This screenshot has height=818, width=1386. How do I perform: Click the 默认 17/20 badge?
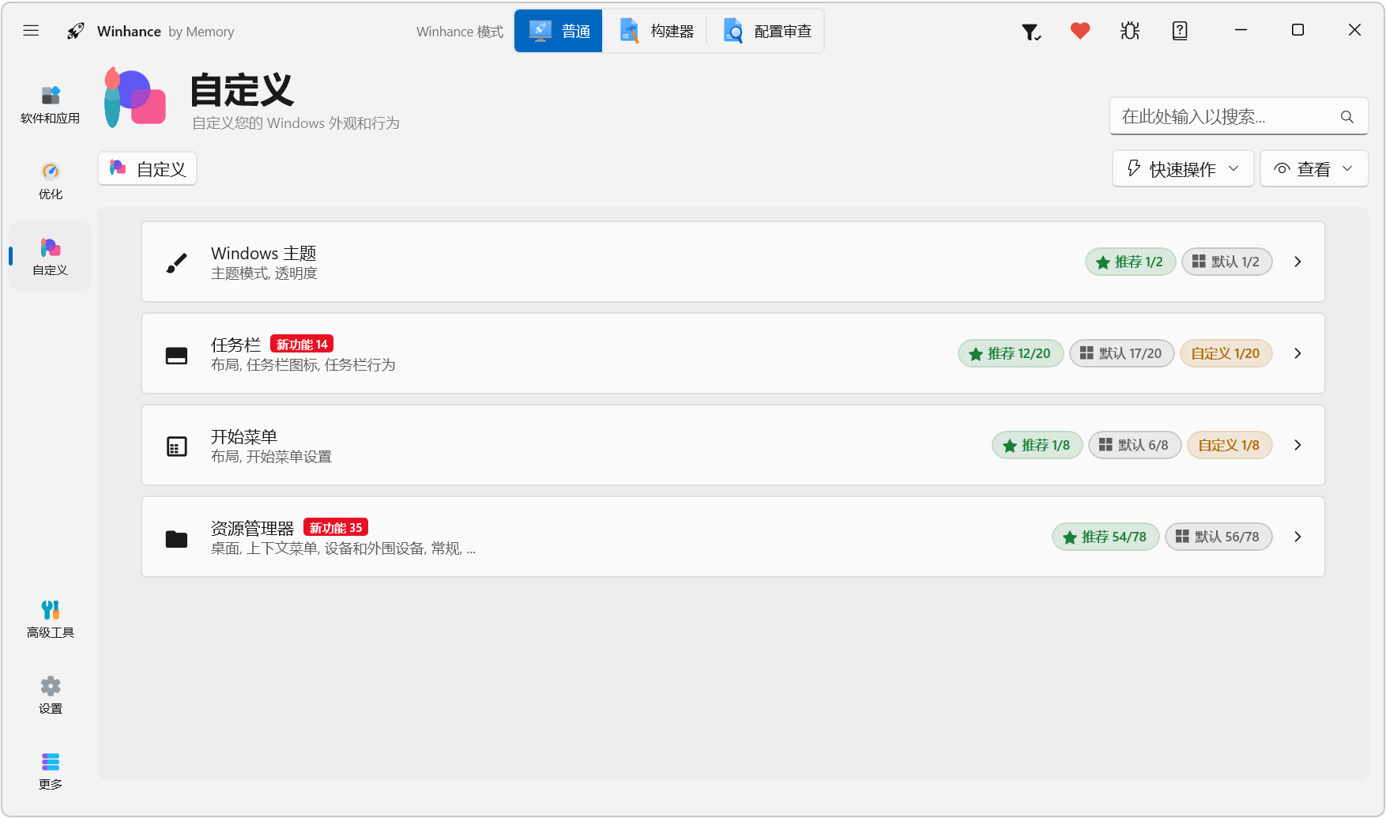[1121, 353]
